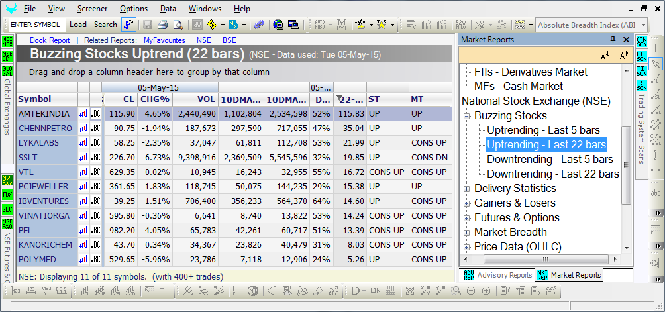
Task: Open the File menu
Action: [30, 9]
